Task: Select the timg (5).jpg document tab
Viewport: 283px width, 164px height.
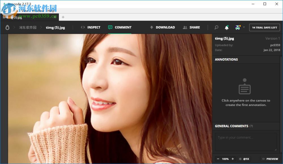Action: (30, 17)
